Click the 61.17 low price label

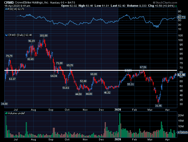coord(12,79)
